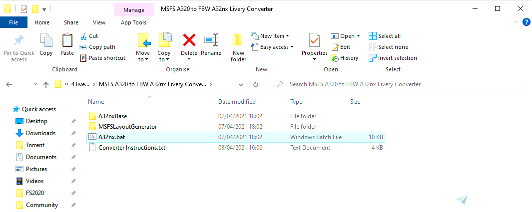
Task: Click the Manage contextual tab
Action: coord(134,10)
